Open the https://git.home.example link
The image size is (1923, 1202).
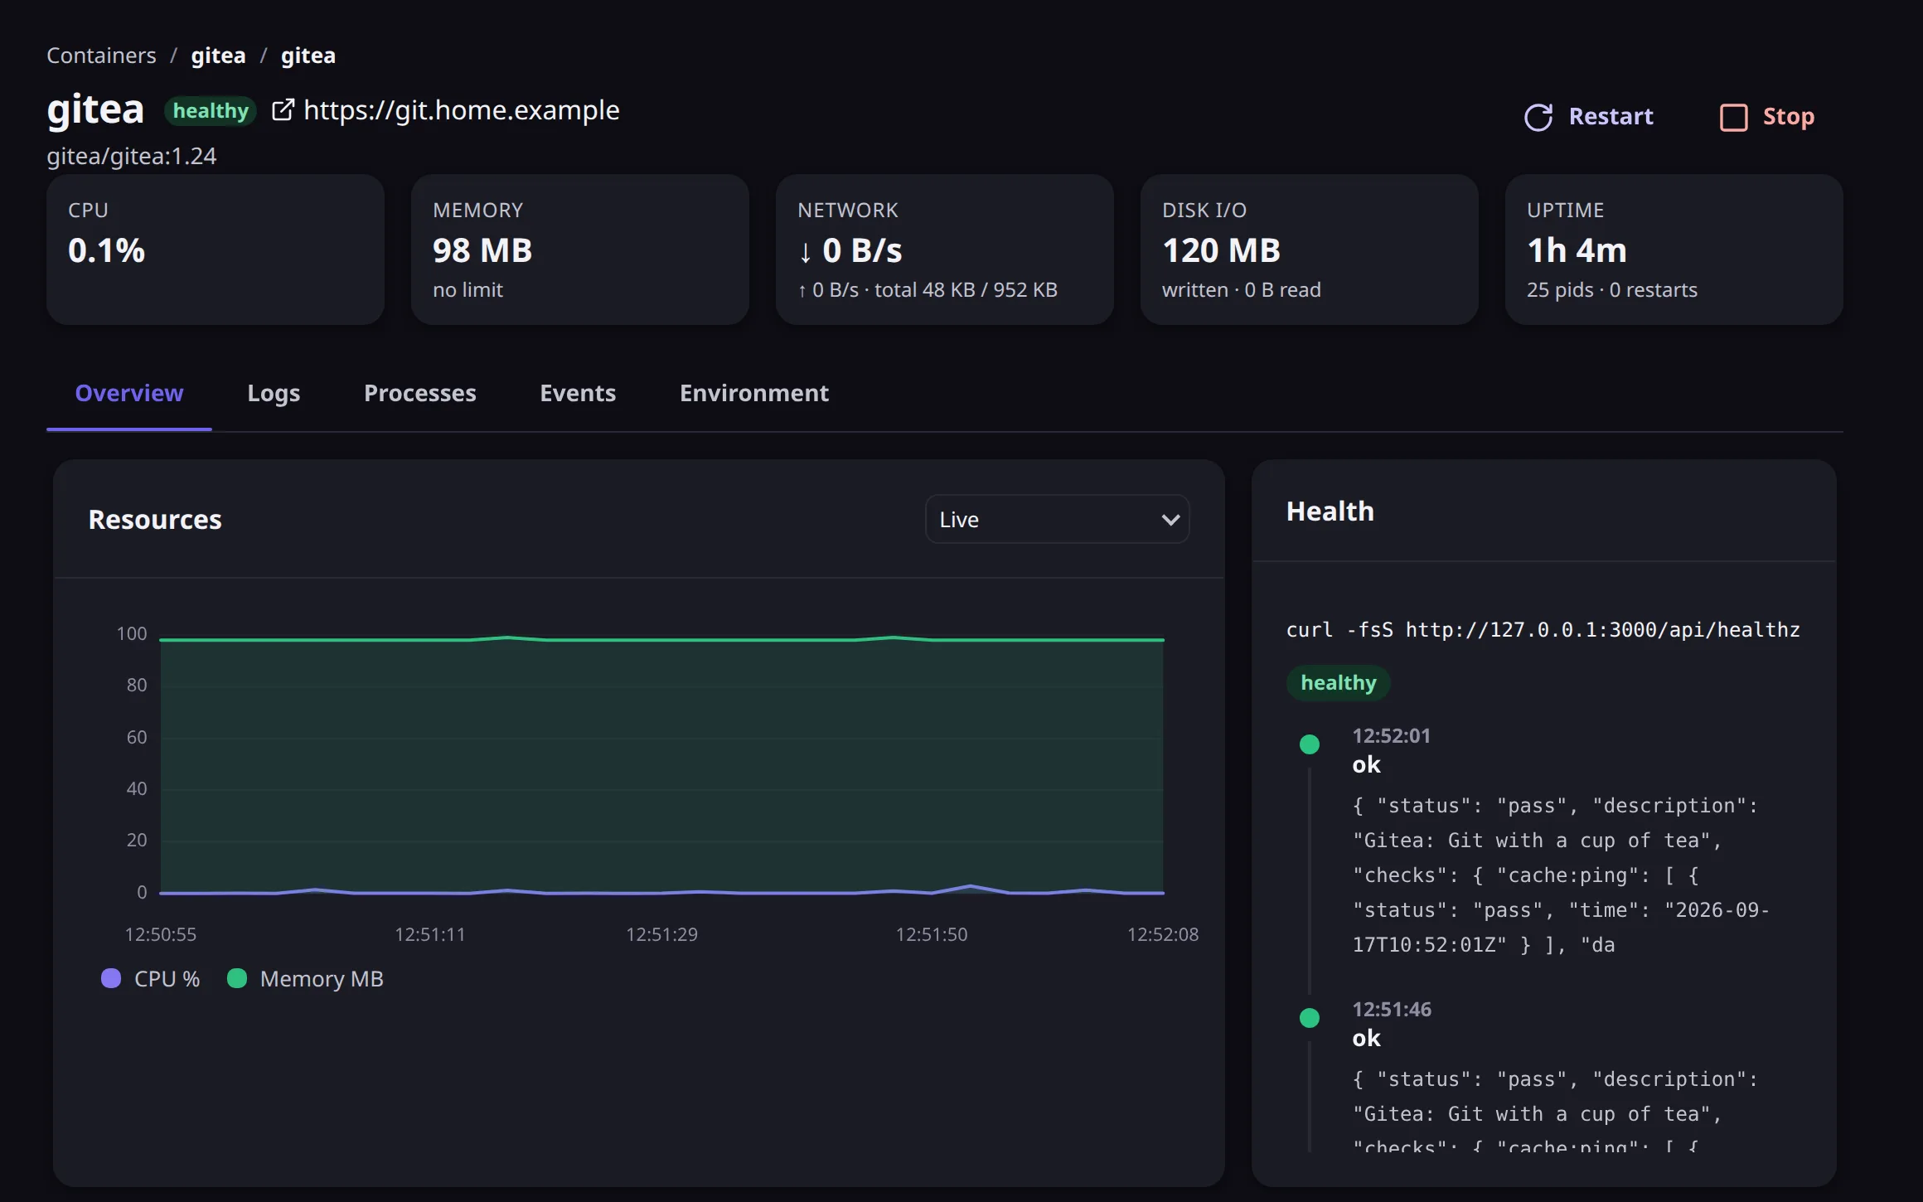pos(462,109)
